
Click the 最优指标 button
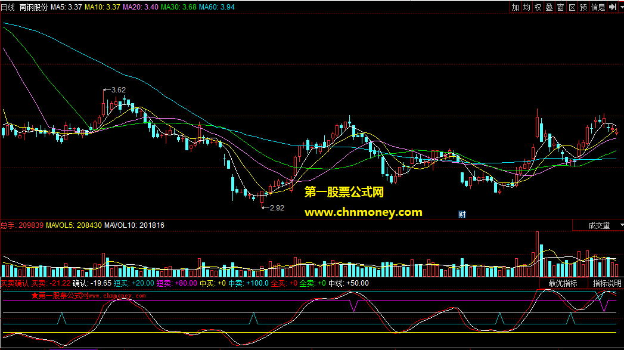[x=563, y=283]
